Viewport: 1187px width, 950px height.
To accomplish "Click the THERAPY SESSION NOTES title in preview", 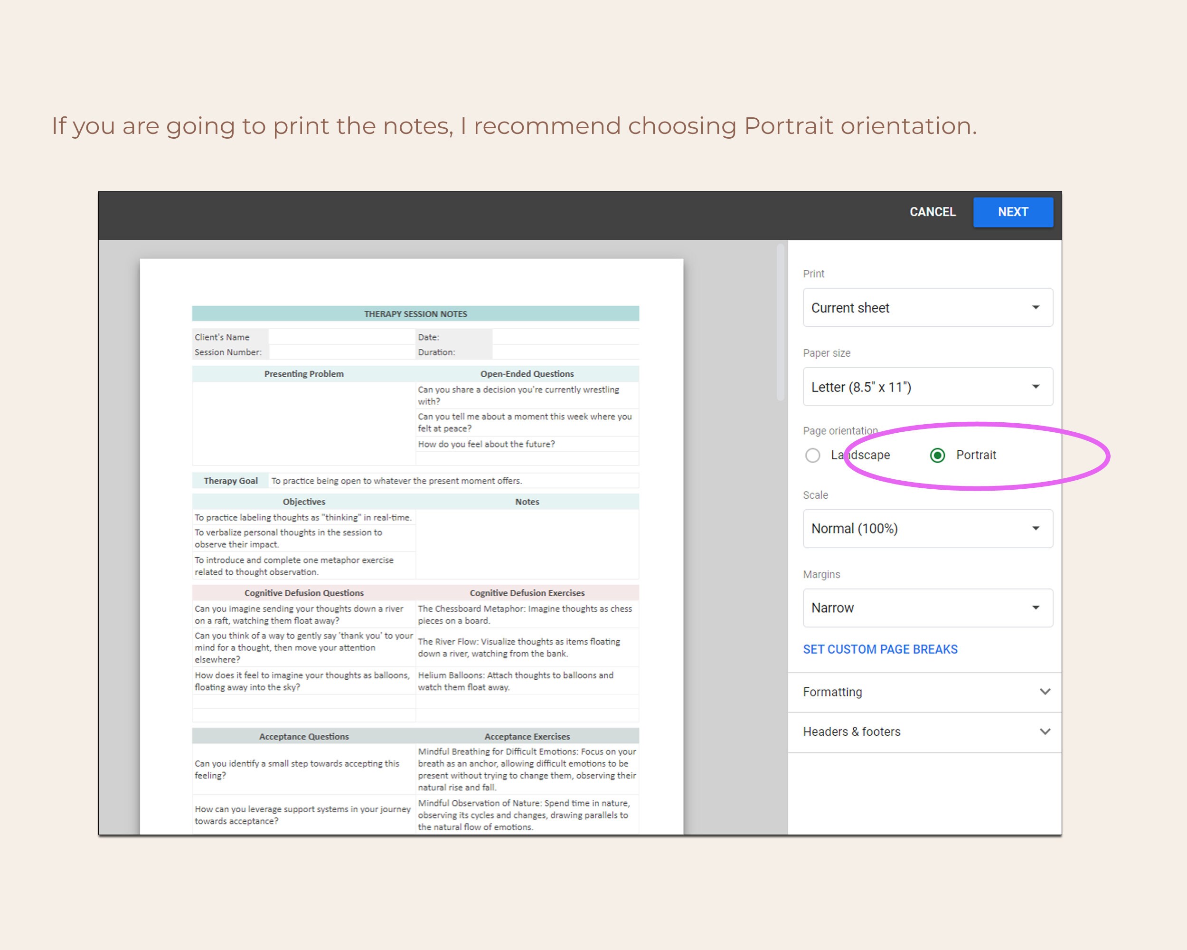I will pyautogui.click(x=415, y=314).
